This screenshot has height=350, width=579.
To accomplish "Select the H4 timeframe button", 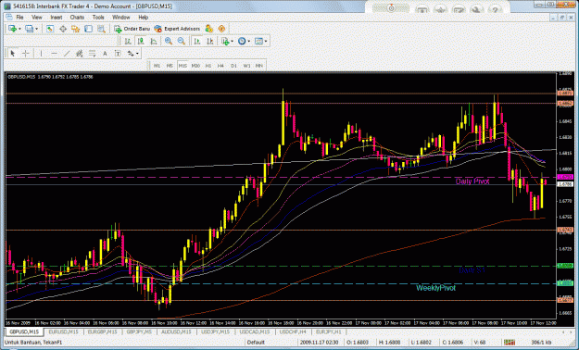I will 220,66.
